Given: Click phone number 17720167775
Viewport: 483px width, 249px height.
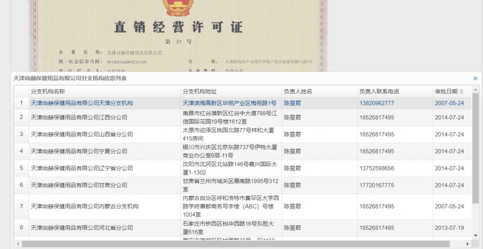Looking at the screenshot, I should coord(377,185).
